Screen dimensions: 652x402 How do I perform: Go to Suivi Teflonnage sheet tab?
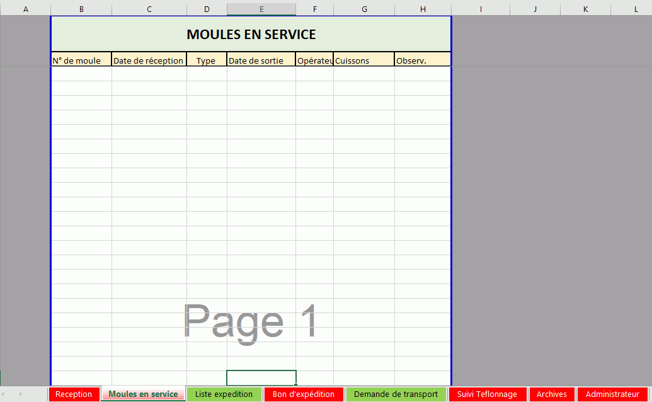click(x=487, y=394)
